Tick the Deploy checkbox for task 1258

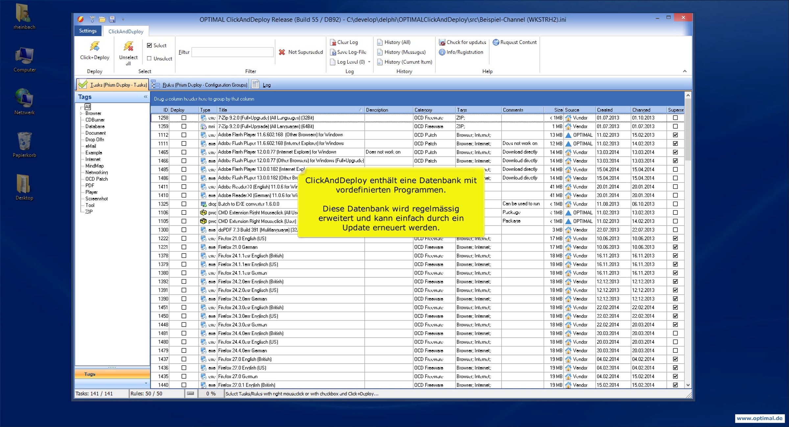click(x=184, y=118)
